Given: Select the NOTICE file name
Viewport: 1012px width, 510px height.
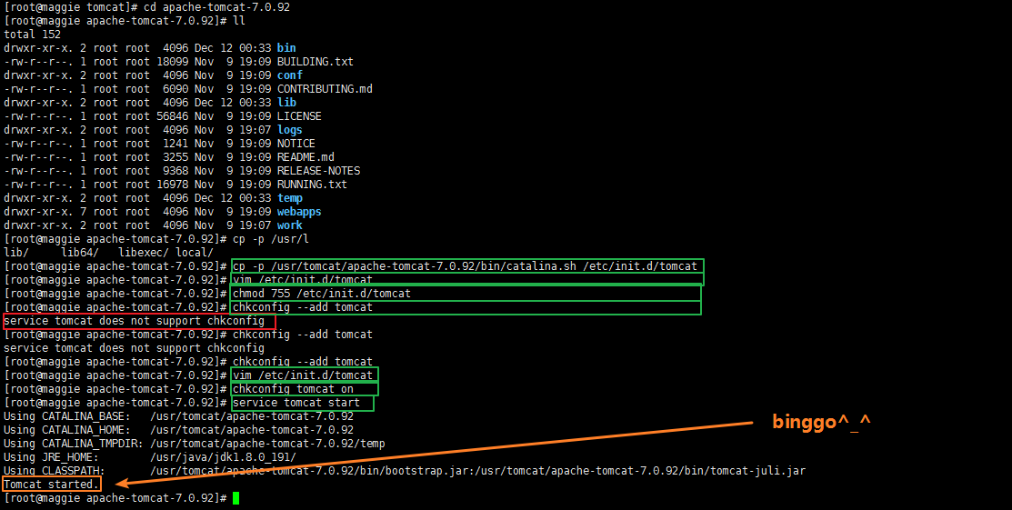Looking at the screenshot, I should pos(296,144).
